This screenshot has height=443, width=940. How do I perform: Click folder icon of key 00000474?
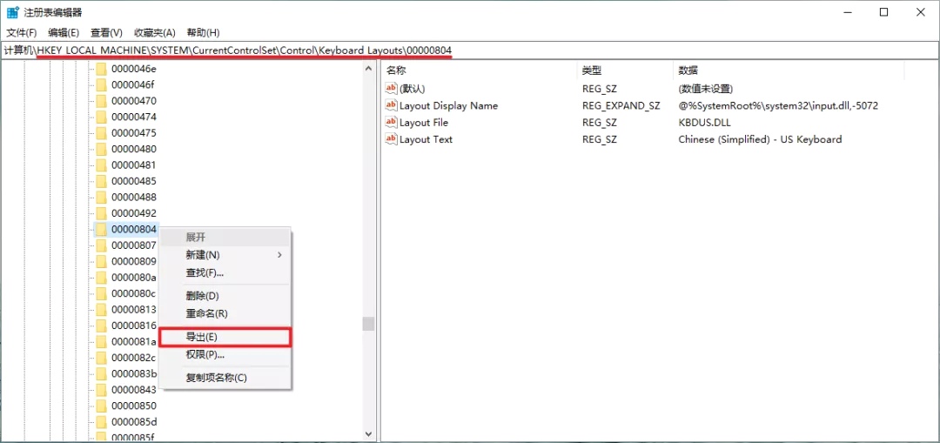click(101, 117)
